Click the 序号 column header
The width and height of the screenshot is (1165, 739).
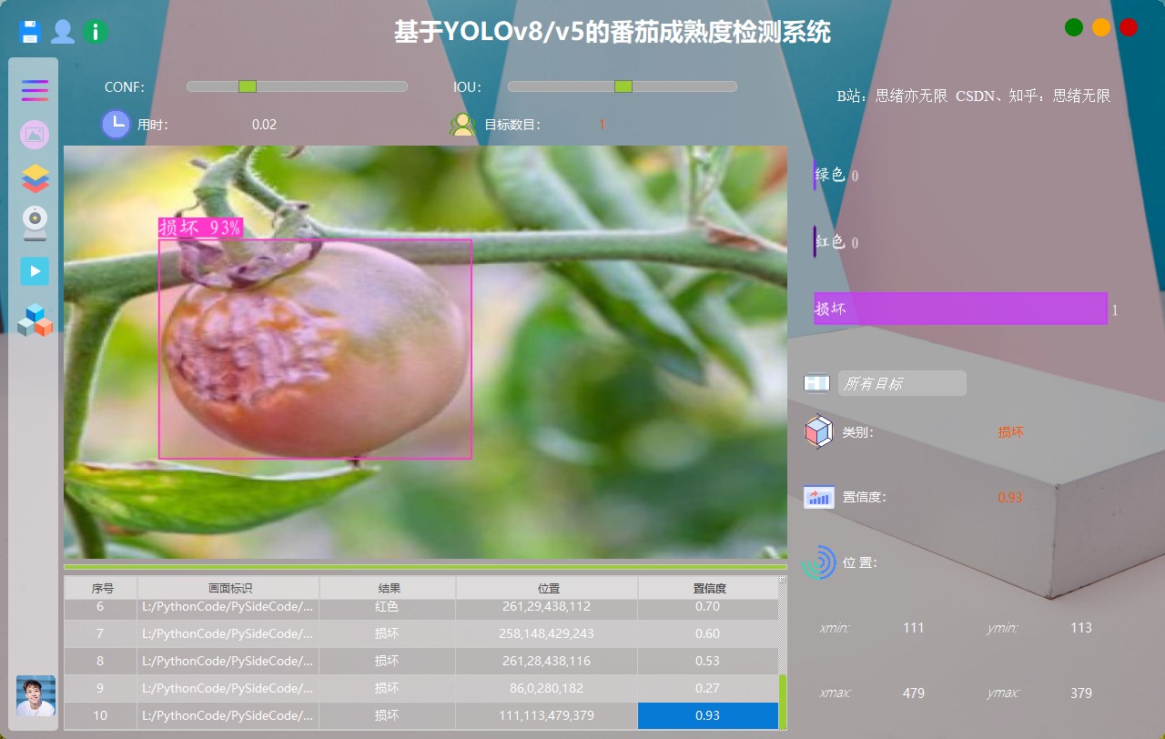[101, 588]
